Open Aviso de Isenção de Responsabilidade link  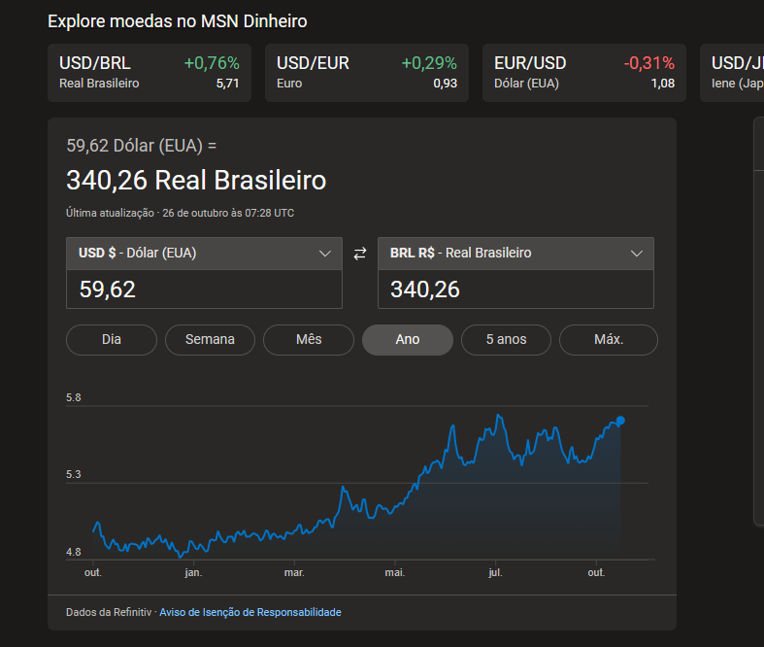coord(249,612)
